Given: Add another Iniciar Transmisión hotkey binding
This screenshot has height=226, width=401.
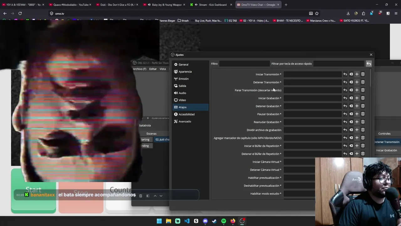Looking at the screenshot, I should (x=357, y=74).
